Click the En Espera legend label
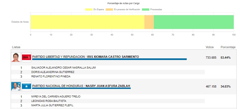 click(99, 10)
